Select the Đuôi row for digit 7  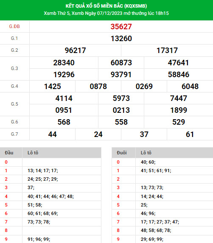point(163,222)
